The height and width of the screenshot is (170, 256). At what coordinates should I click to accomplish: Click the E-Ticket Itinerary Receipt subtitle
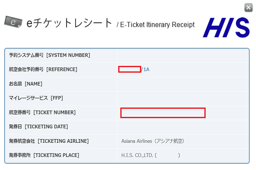tap(155, 25)
